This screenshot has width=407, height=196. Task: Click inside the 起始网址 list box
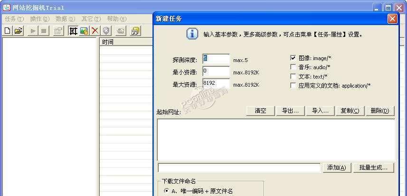(276, 140)
